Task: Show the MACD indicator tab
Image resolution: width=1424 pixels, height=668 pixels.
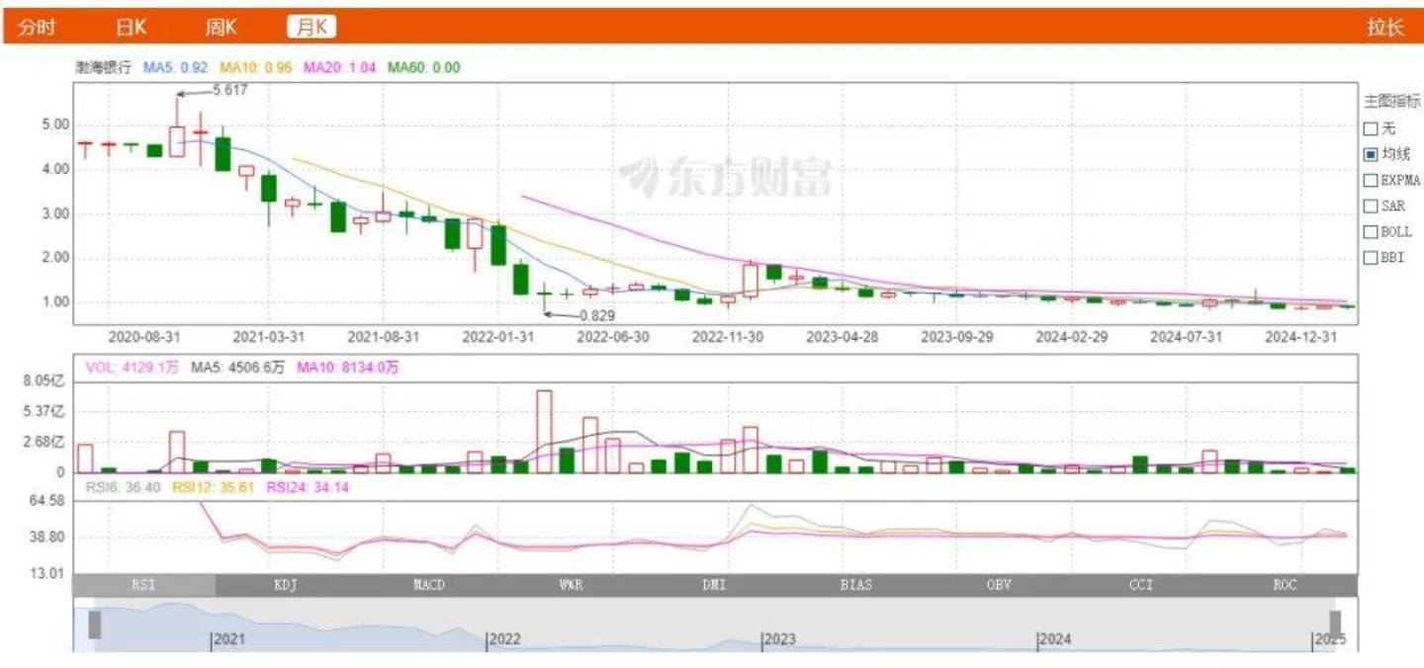Action: 429,585
